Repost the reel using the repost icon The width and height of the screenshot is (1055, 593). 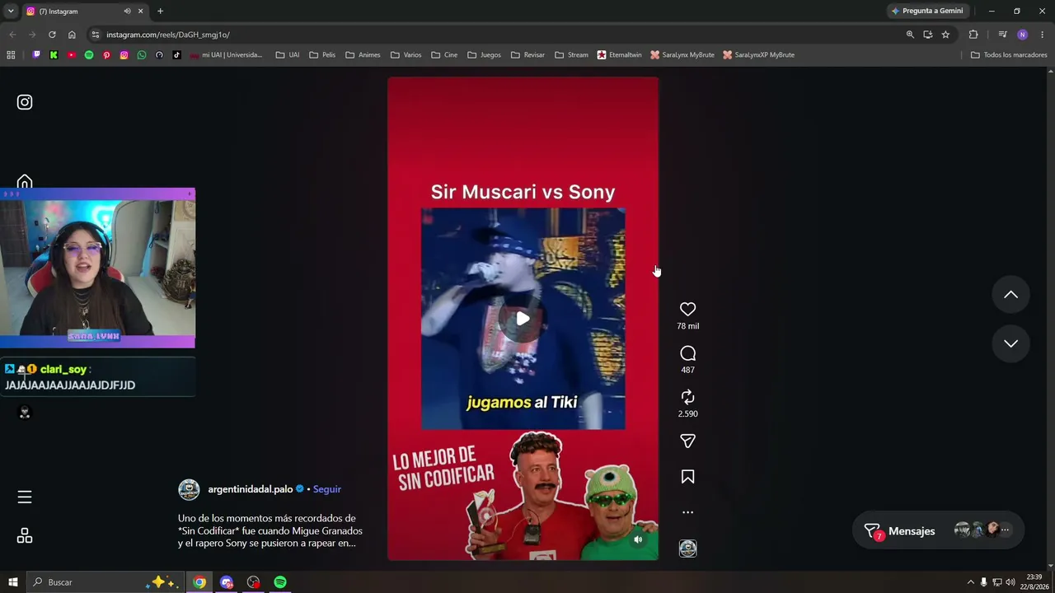tap(687, 397)
